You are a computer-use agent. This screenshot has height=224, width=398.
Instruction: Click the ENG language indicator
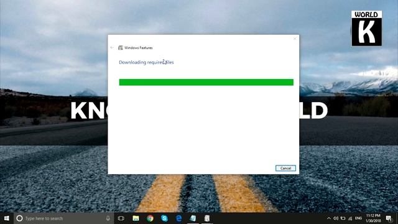point(358,218)
